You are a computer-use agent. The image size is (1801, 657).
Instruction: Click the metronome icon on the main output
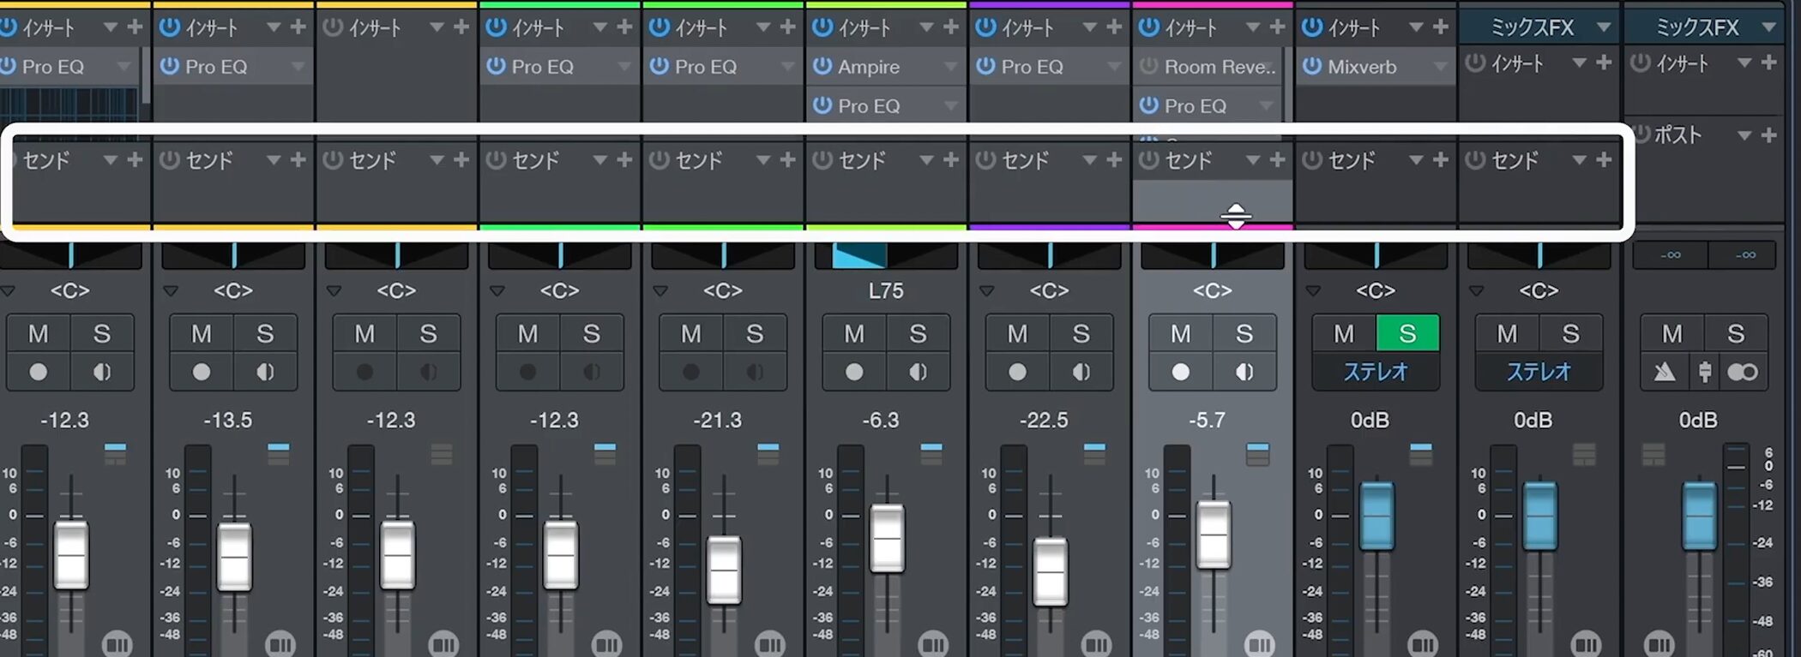coord(1665,372)
